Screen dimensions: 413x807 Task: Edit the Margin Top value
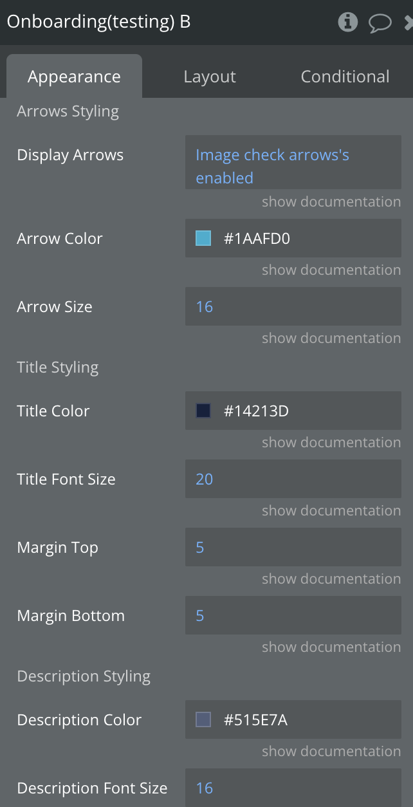[293, 548]
